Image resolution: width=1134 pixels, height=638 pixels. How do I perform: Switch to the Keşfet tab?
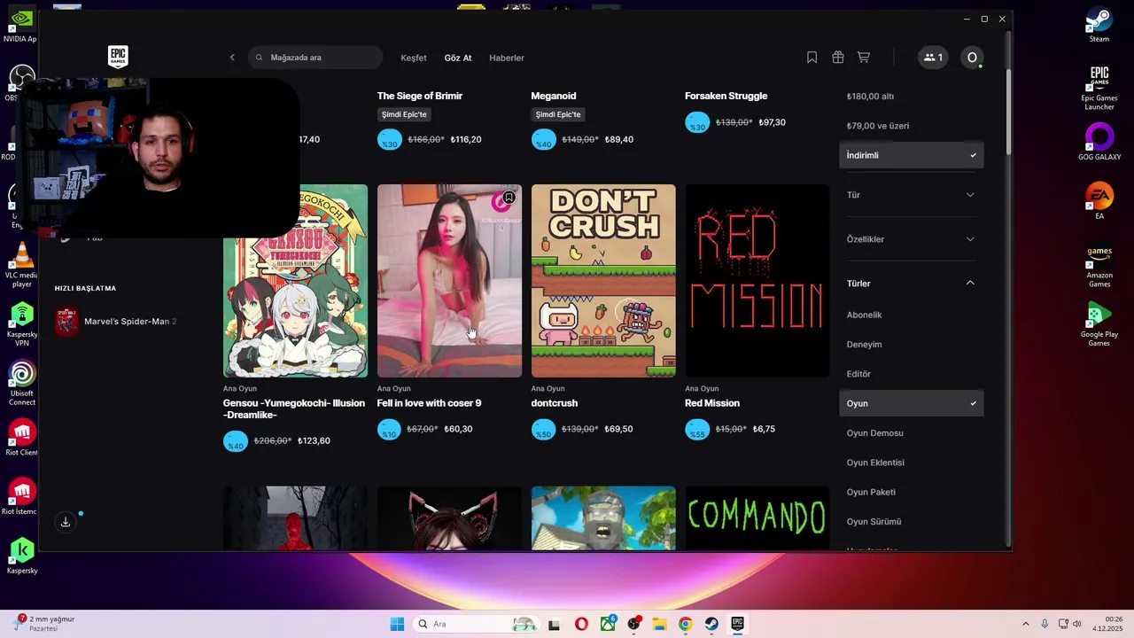coord(413,58)
